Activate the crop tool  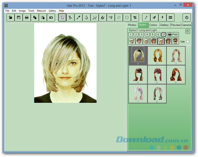tap(135, 17)
